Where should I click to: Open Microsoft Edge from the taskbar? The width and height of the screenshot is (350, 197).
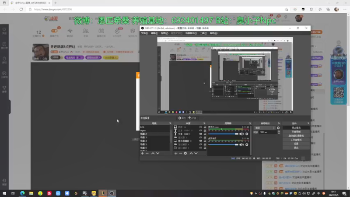click(x=22, y=193)
